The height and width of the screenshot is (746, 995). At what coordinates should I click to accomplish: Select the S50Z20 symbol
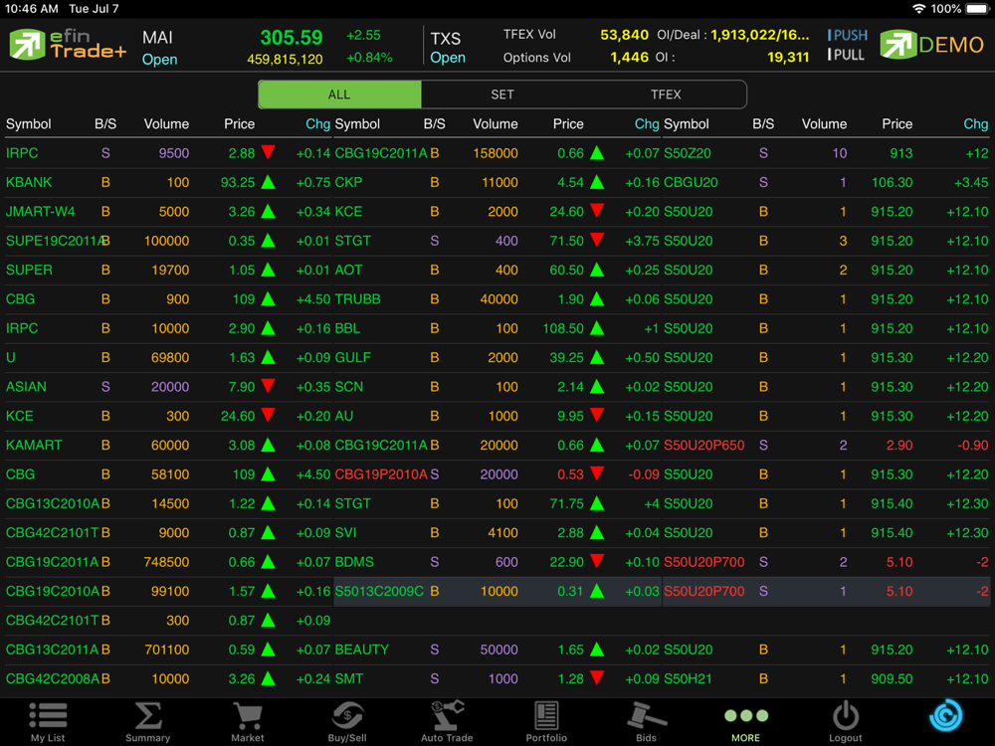point(688,153)
